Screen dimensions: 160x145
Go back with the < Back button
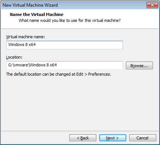tap(83, 138)
